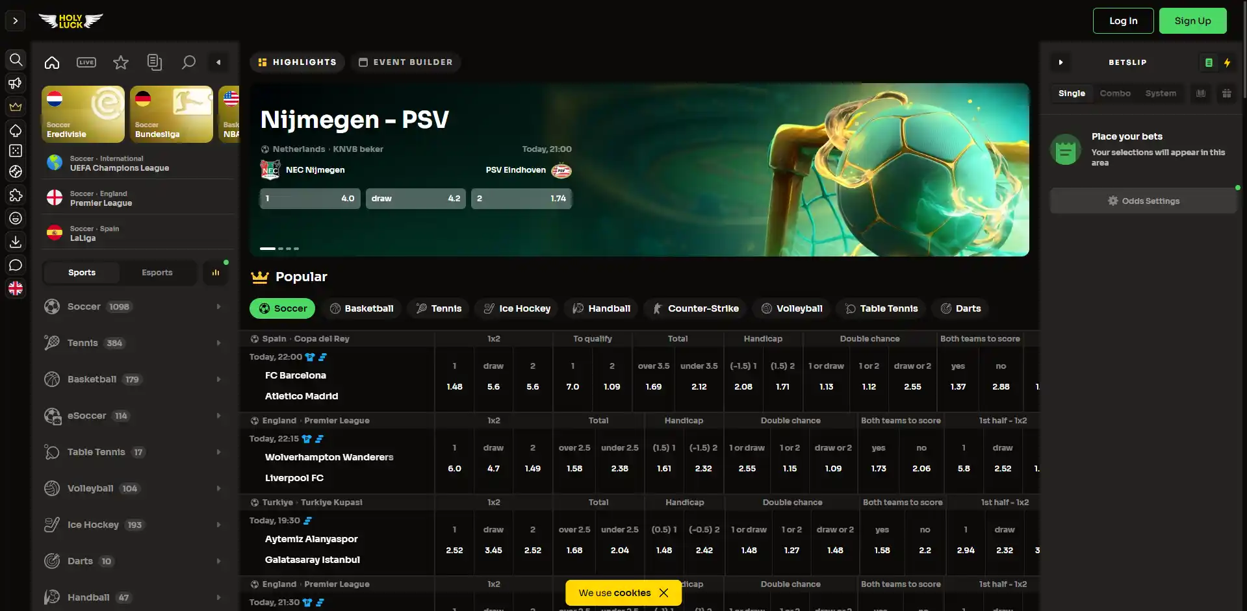
Task: Collapse the sports menu with left arrow
Action: (218, 62)
